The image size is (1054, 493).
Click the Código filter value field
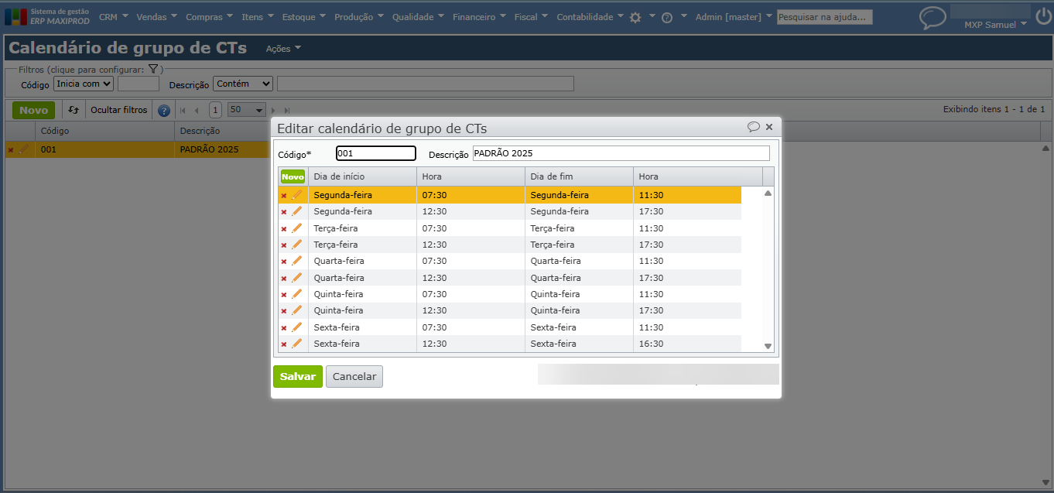click(139, 84)
